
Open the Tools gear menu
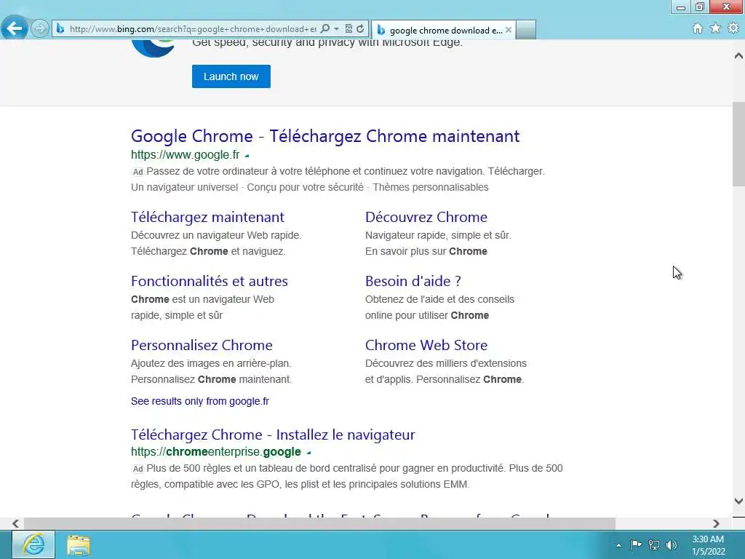click(733, 28)
